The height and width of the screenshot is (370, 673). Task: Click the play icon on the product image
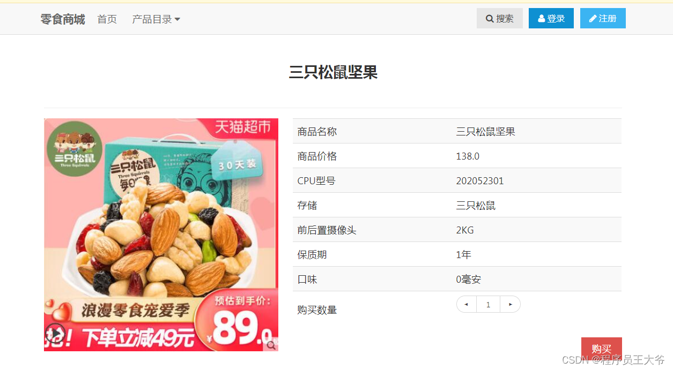(x=55, y=332)
